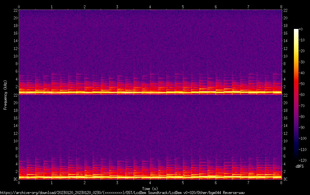310x195 pixels.
Task: Click the color bar at the -40 level
Action: click(296, 72)
